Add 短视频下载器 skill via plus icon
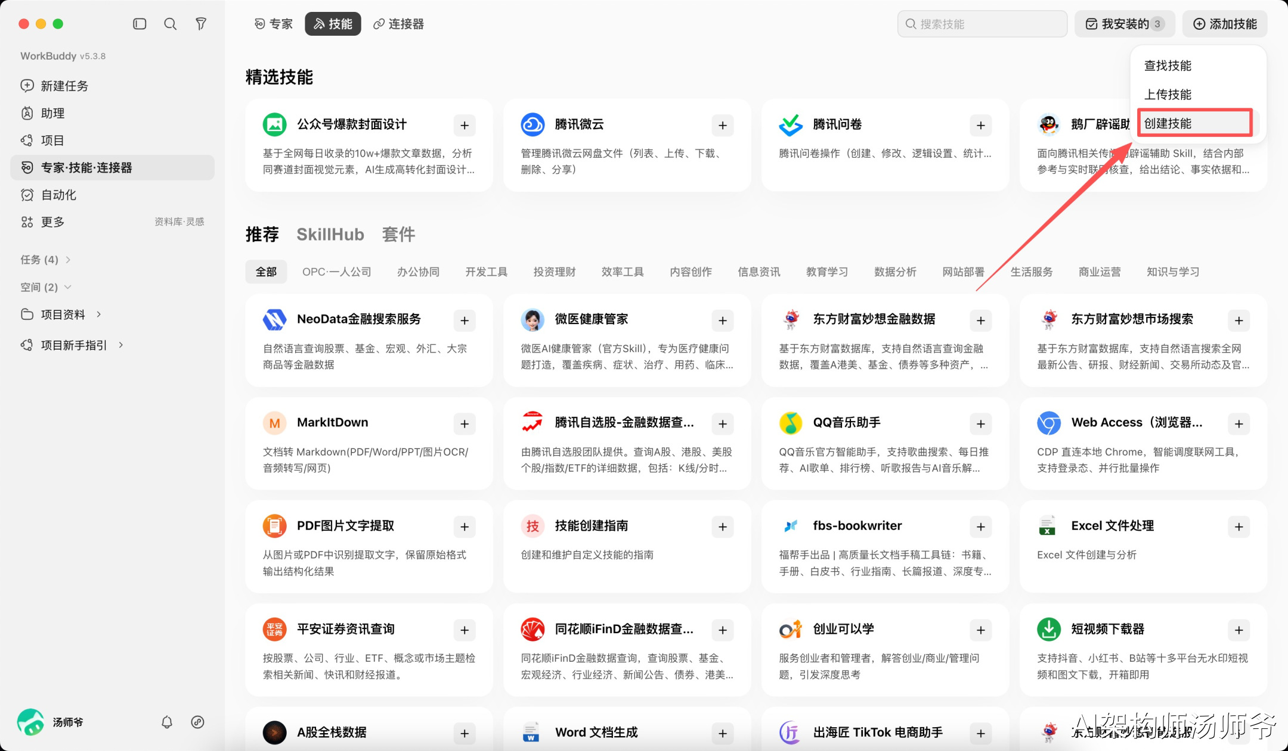1288x751 pixels. point(1239,630)
